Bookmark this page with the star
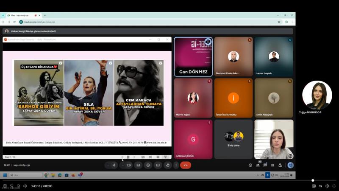Image resolution: width=339 pixels, height=191 pixels. point(279,22)
